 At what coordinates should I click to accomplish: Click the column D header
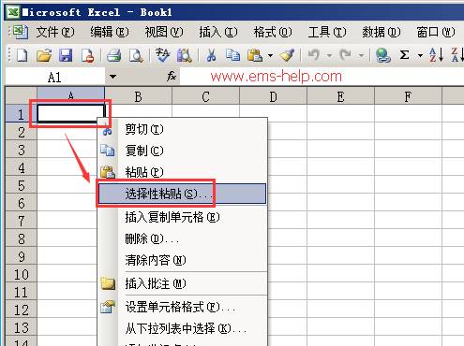coord(273,96)
